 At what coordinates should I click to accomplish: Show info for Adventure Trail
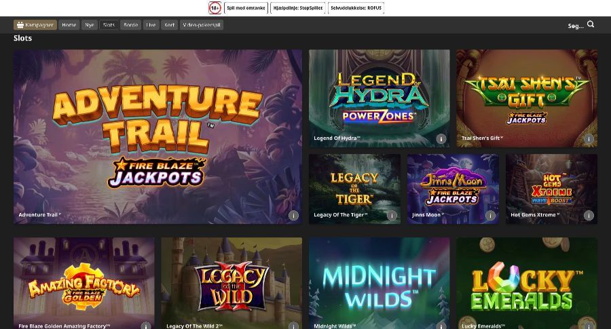pyautogui.click(x=293, y=215)
